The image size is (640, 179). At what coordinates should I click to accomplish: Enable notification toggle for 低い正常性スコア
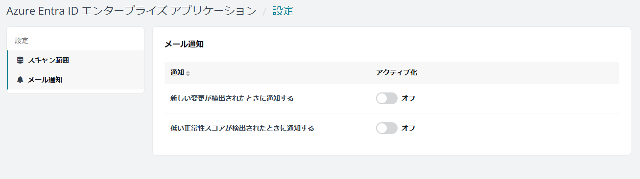[386, 128]
